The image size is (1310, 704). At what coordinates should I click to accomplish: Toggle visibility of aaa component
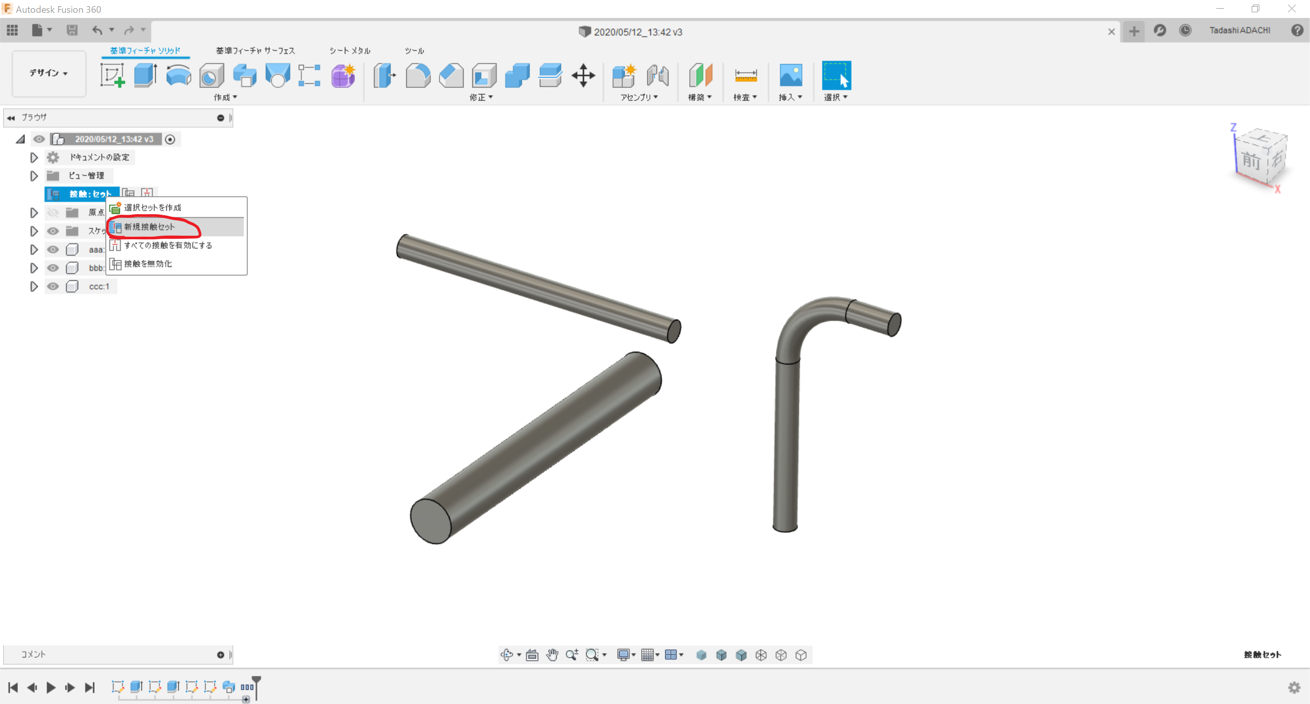click(53, 249)
